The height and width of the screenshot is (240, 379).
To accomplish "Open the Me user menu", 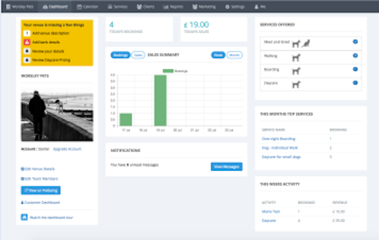I will (x=260, y=7).
